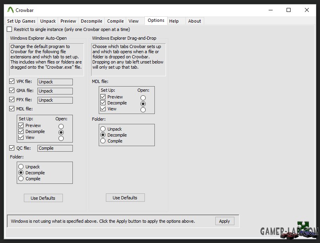
Task: Select Auto-Open MDL View open radio
Action: tap(61, 139)
